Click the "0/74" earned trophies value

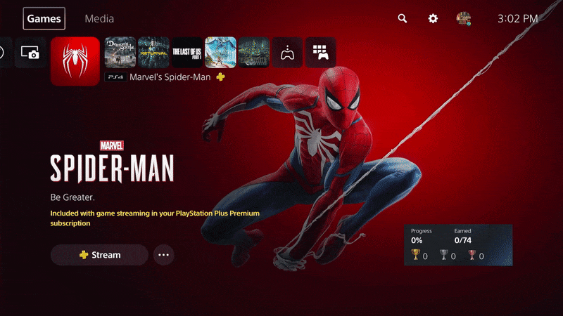463,240
